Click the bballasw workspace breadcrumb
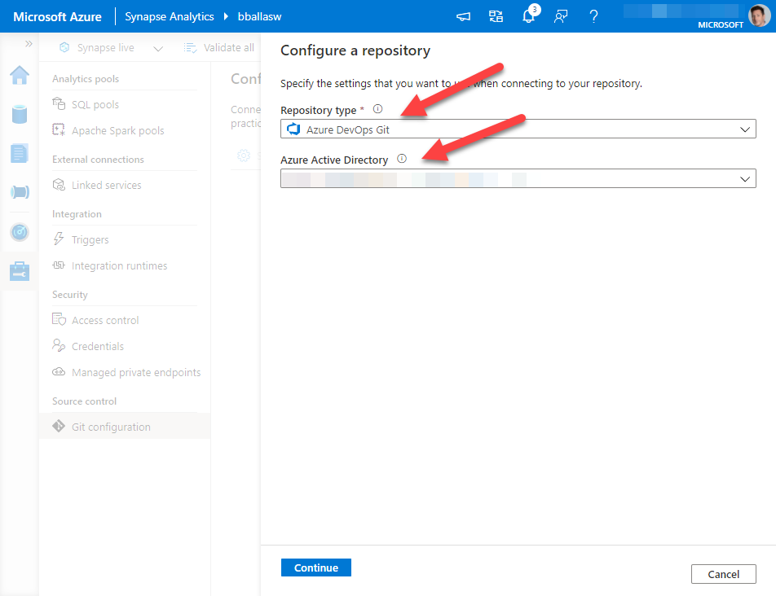The height and width of the screenshot is (596, 776). pyautogui.click(x=259, y=17)
